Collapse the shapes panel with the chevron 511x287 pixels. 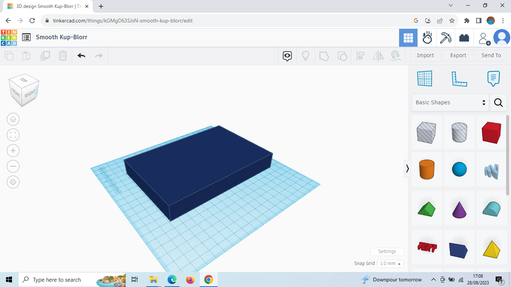[407, 169]
